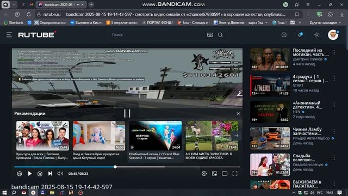Open channel Ильдар Авто-Подбор
This screenshot has width=348, height=196.
[311, 138]
